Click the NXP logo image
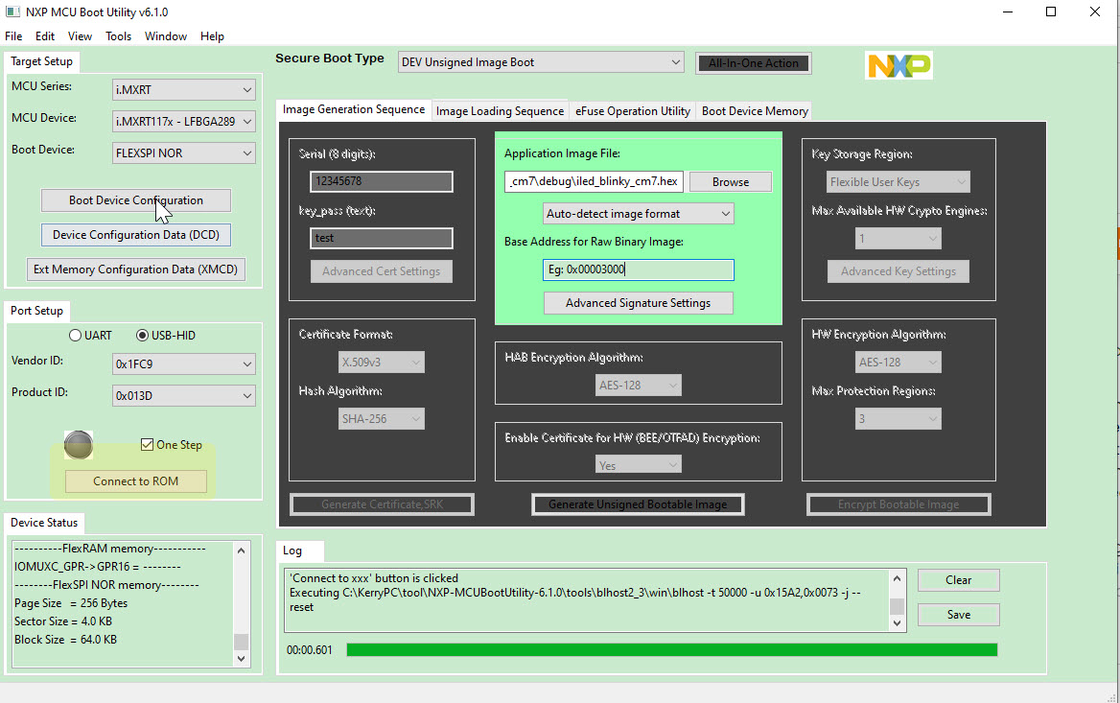 click(x=898, y=66)
